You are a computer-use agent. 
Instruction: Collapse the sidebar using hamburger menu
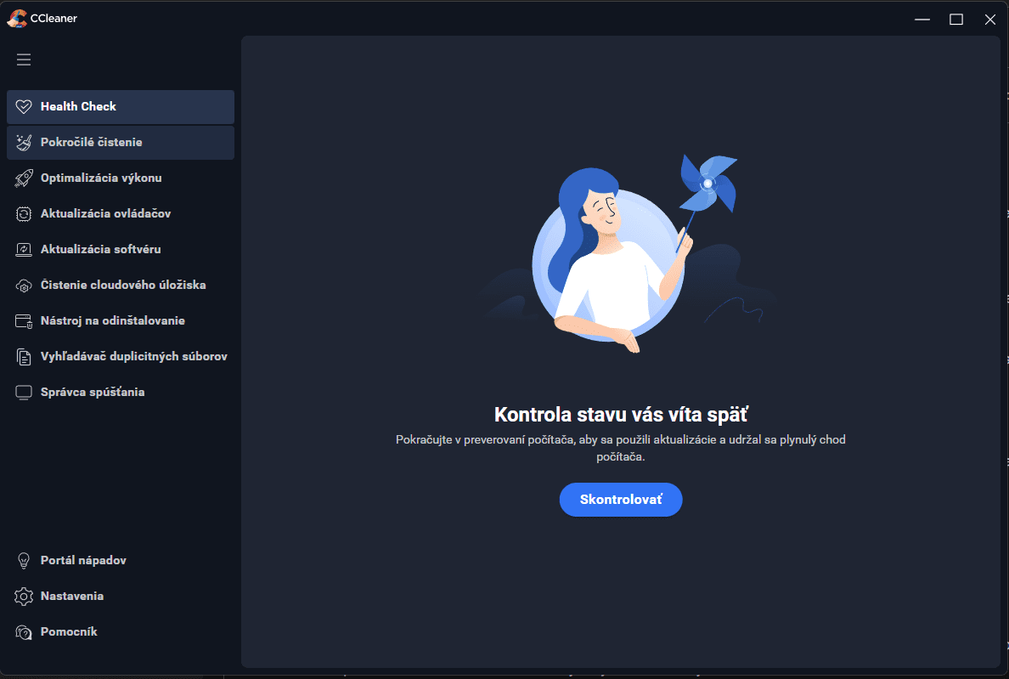tap(24, 59)
